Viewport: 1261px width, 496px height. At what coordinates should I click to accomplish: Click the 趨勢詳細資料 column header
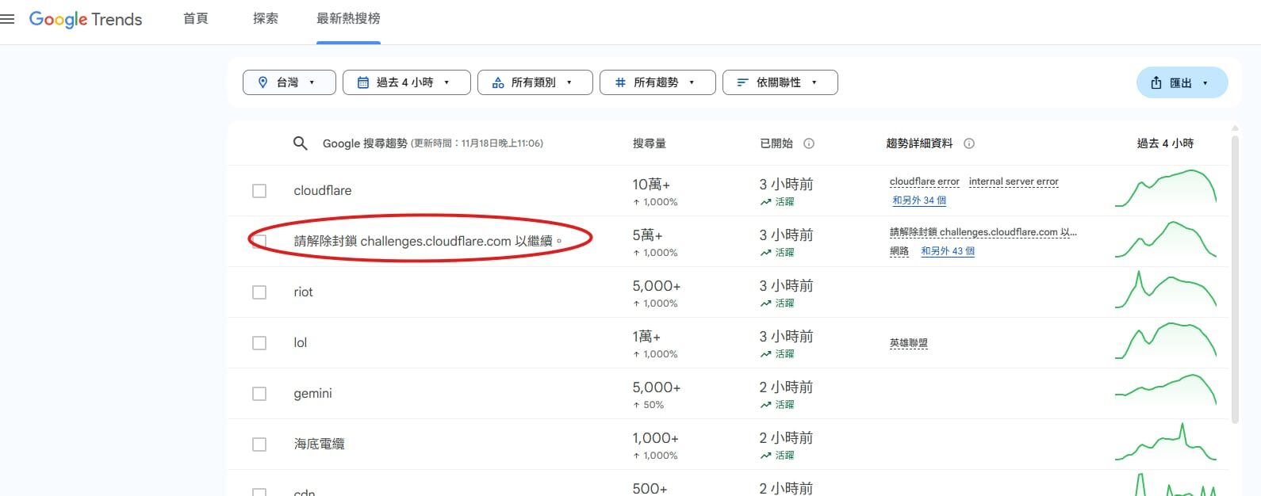coord(919,143)
